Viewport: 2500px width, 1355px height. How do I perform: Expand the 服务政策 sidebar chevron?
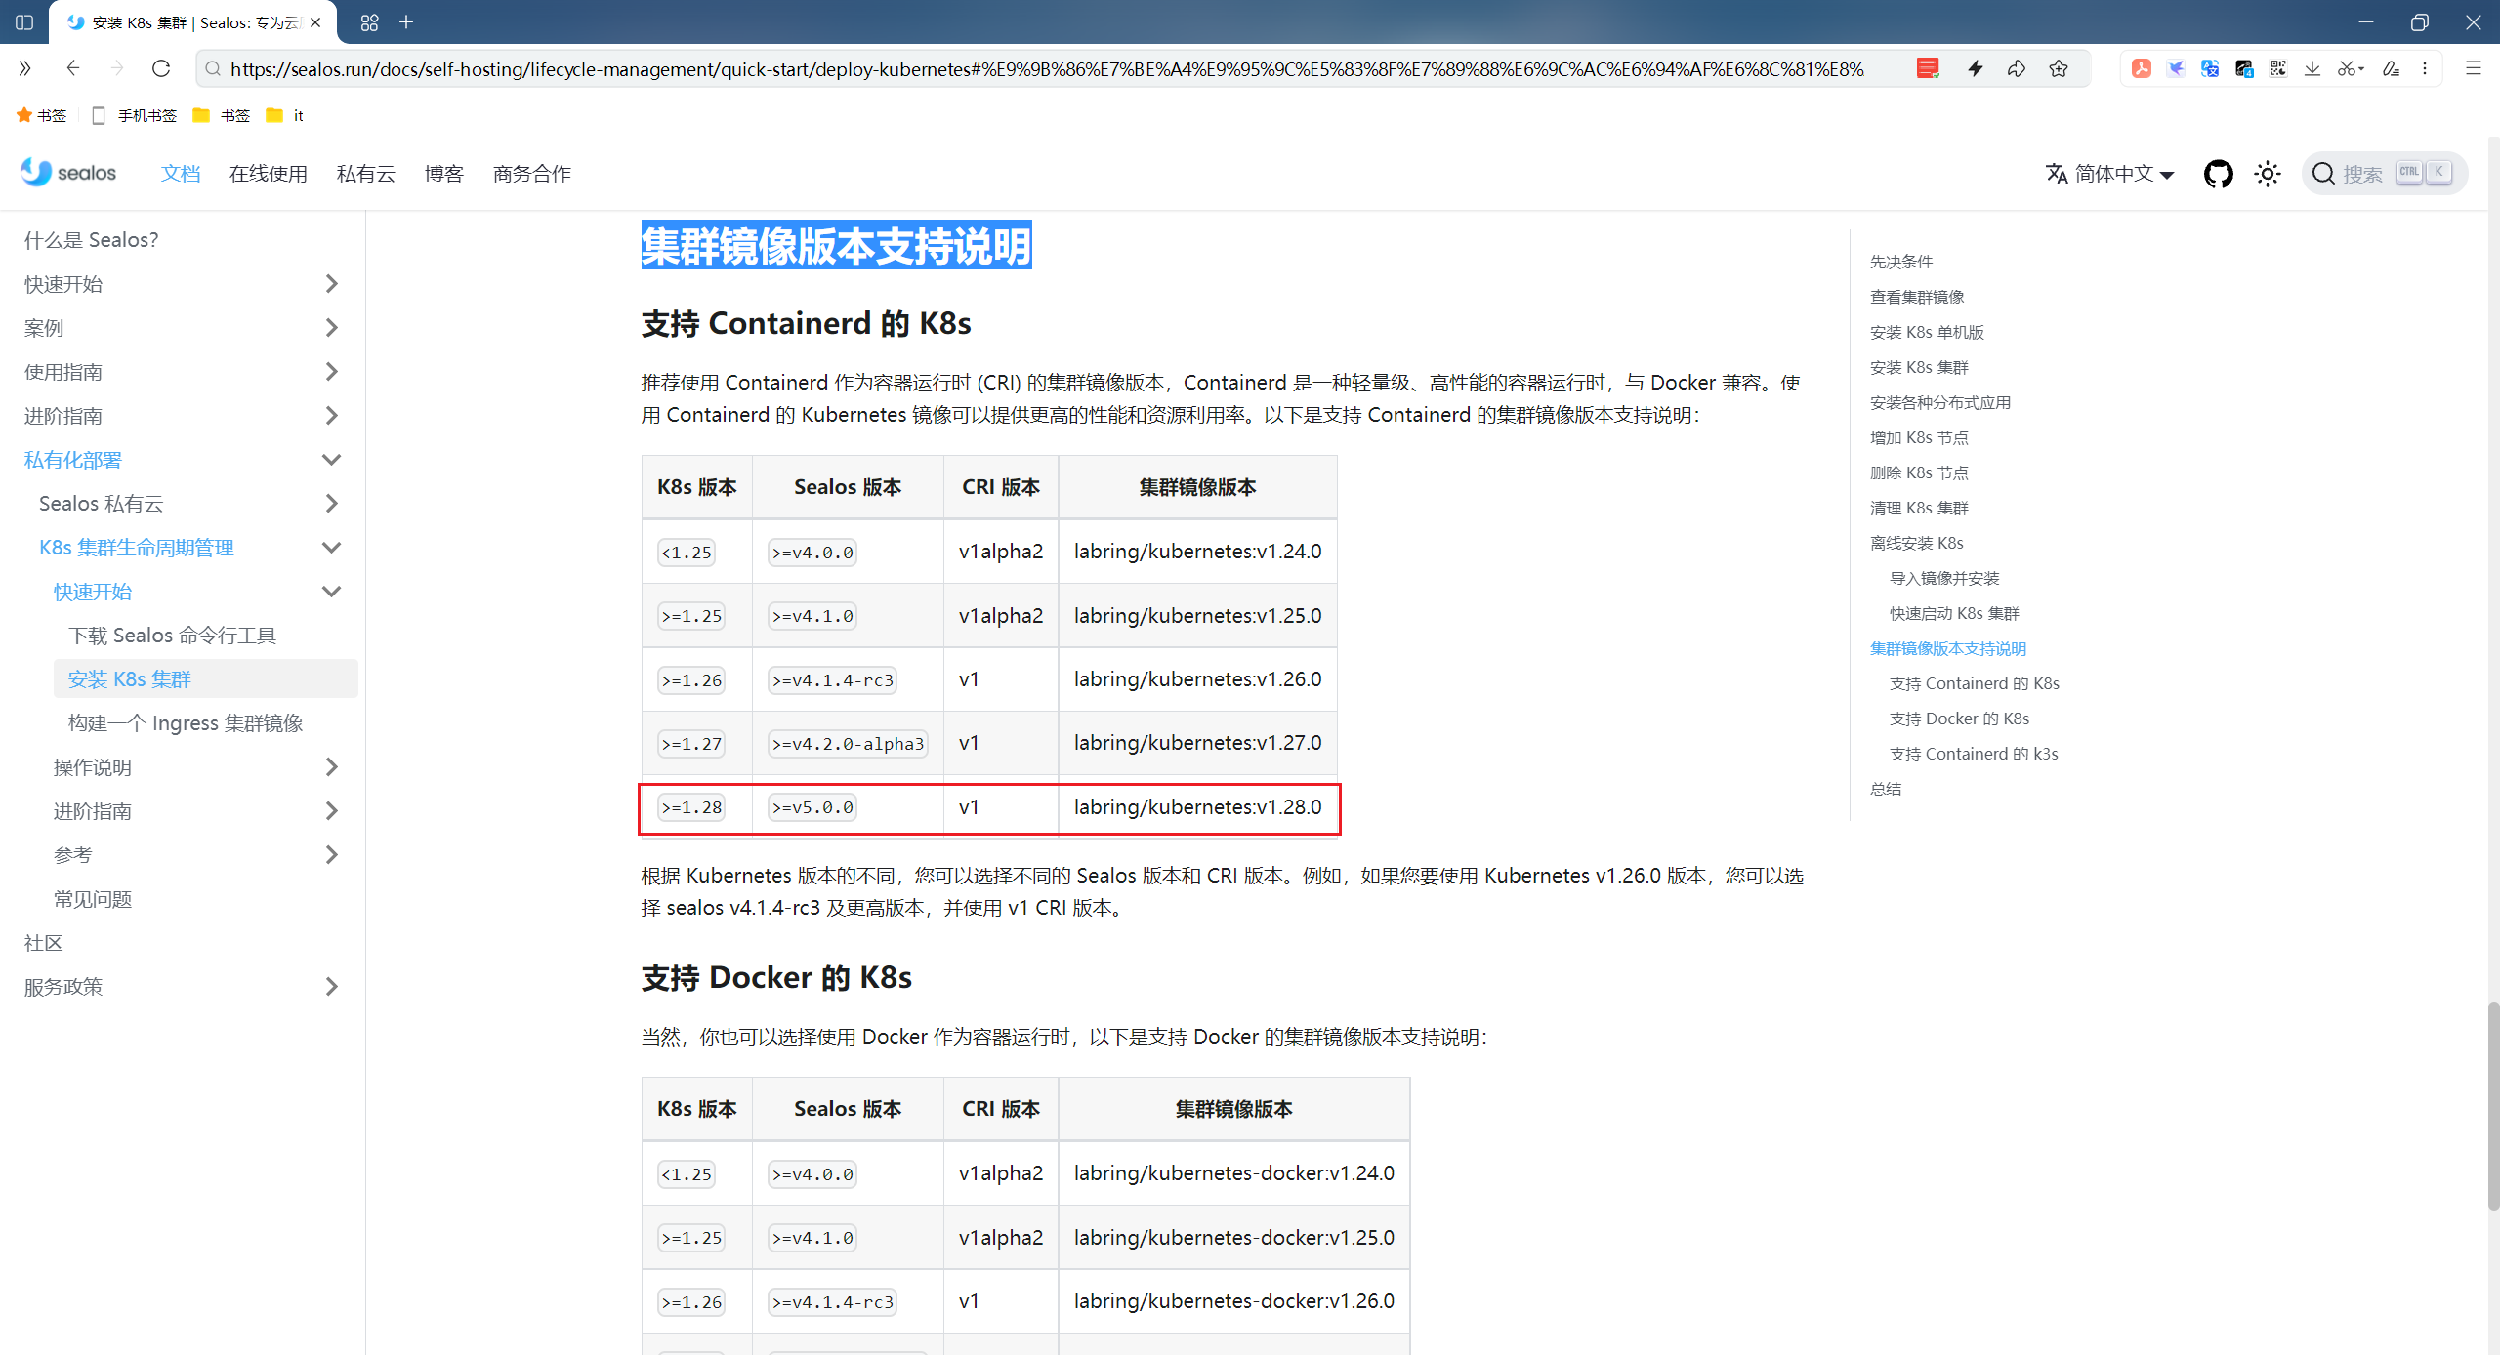point(331,987)
